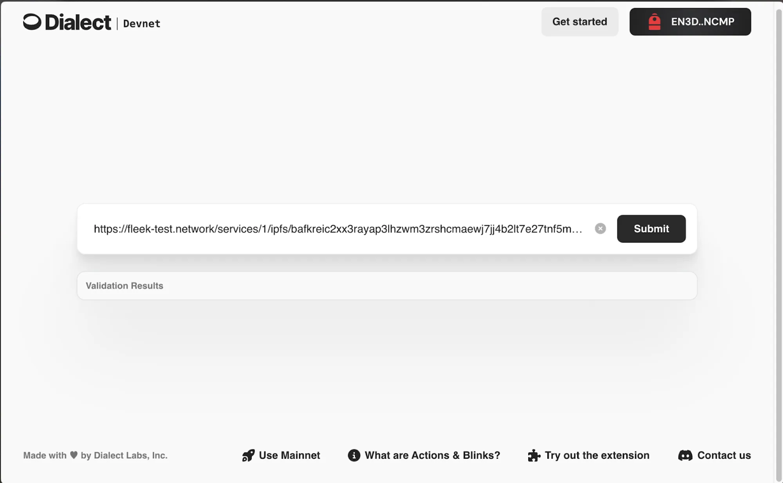Clear the URL with the x icon
Screen dimensions: 783x483
point(600,229)
